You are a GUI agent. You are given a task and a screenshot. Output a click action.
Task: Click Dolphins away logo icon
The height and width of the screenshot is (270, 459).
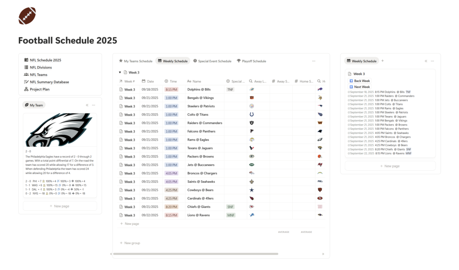click(252, 90)
